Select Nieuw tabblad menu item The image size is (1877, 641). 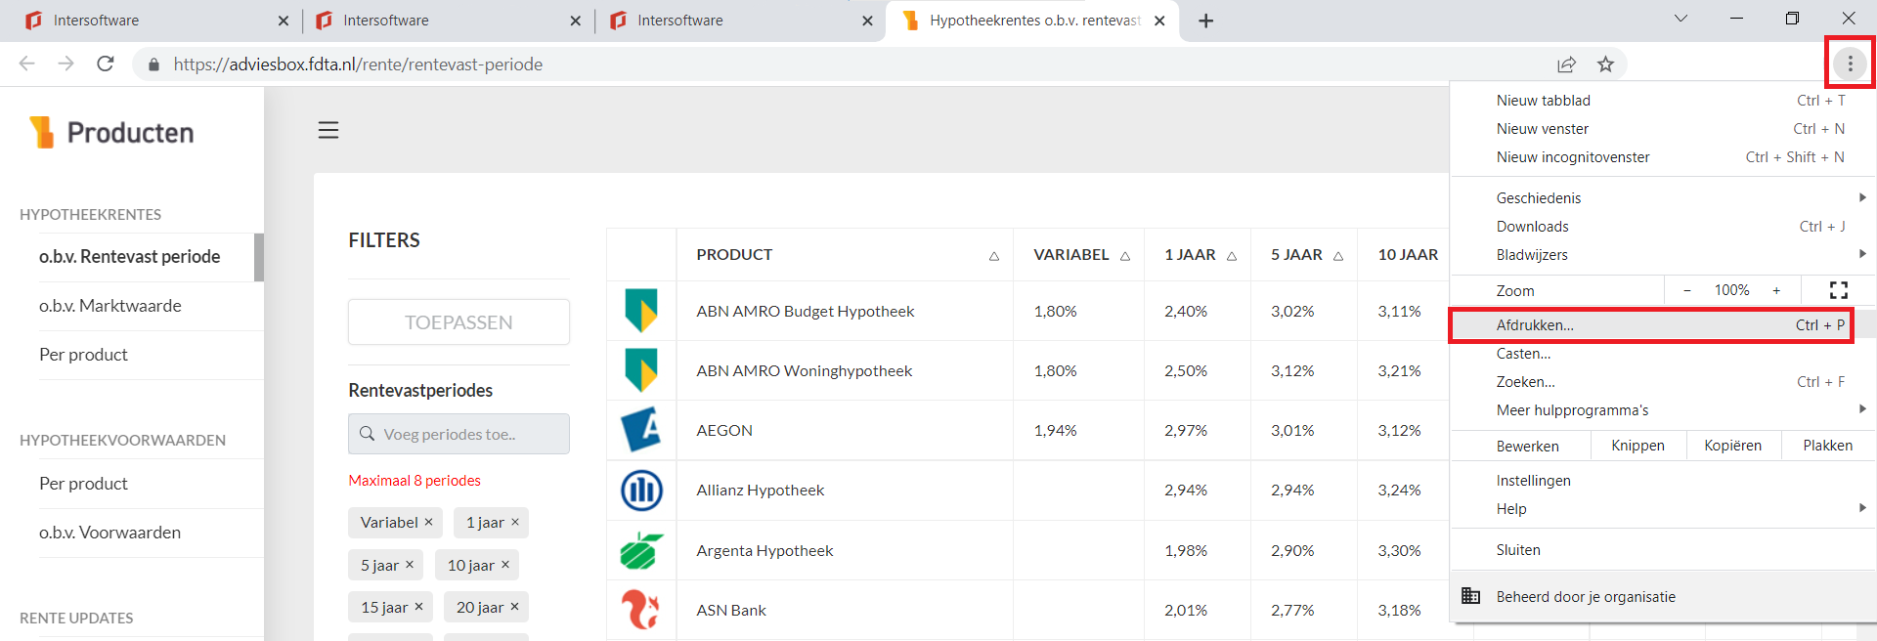click(x=1662, y=100)
